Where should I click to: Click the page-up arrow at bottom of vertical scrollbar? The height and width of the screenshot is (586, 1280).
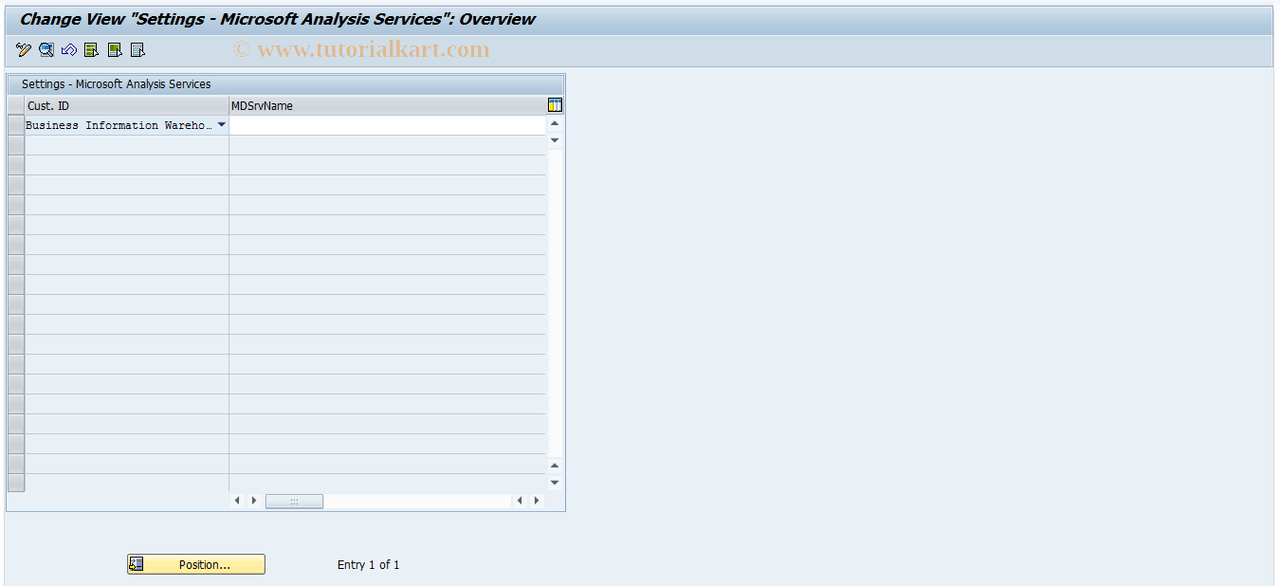point(555,465)
